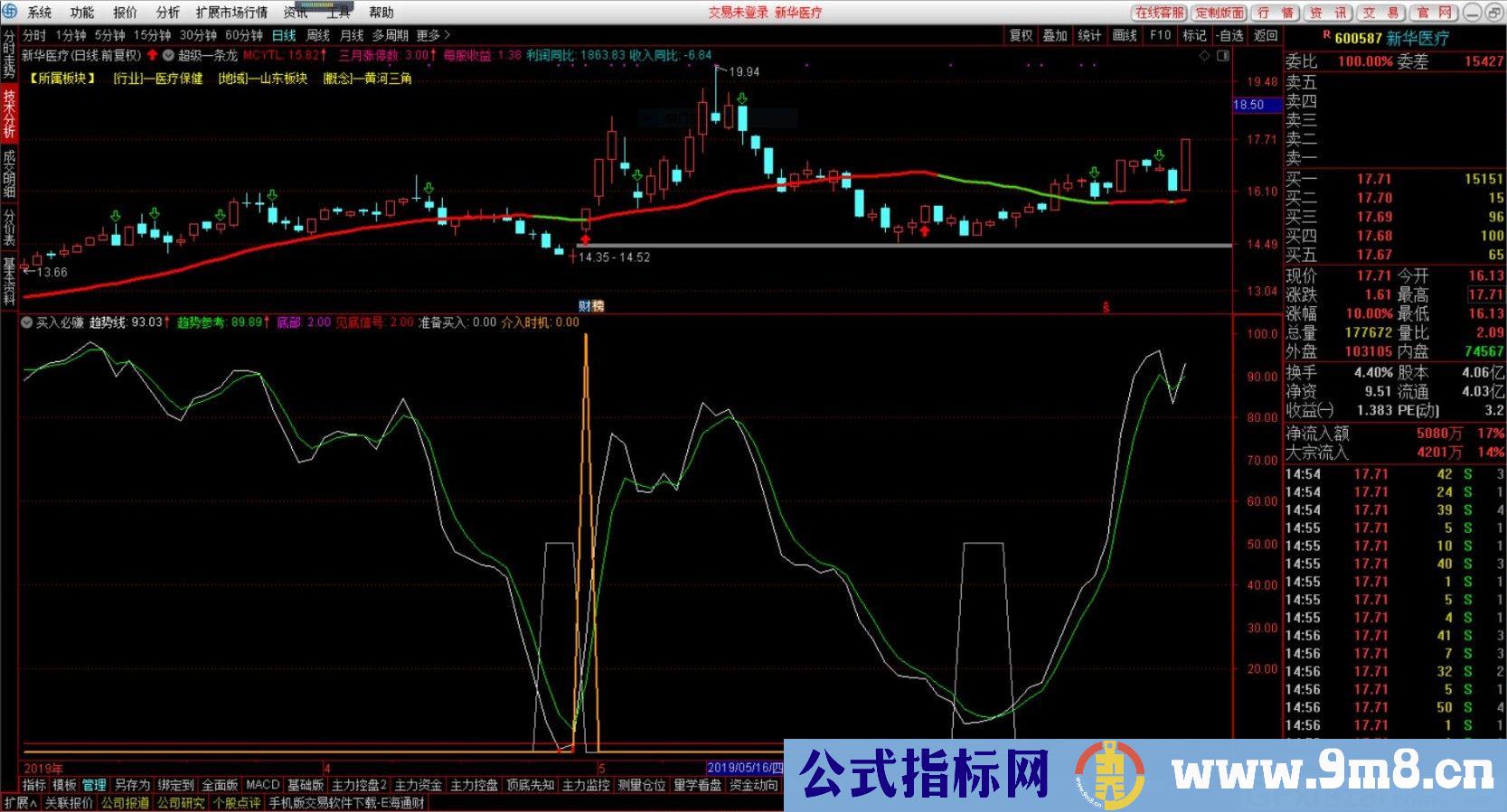Expand the 买入必赚 indicator dropdown
The height and width of the screenshot is (812, 1507).
coord(27,322)
